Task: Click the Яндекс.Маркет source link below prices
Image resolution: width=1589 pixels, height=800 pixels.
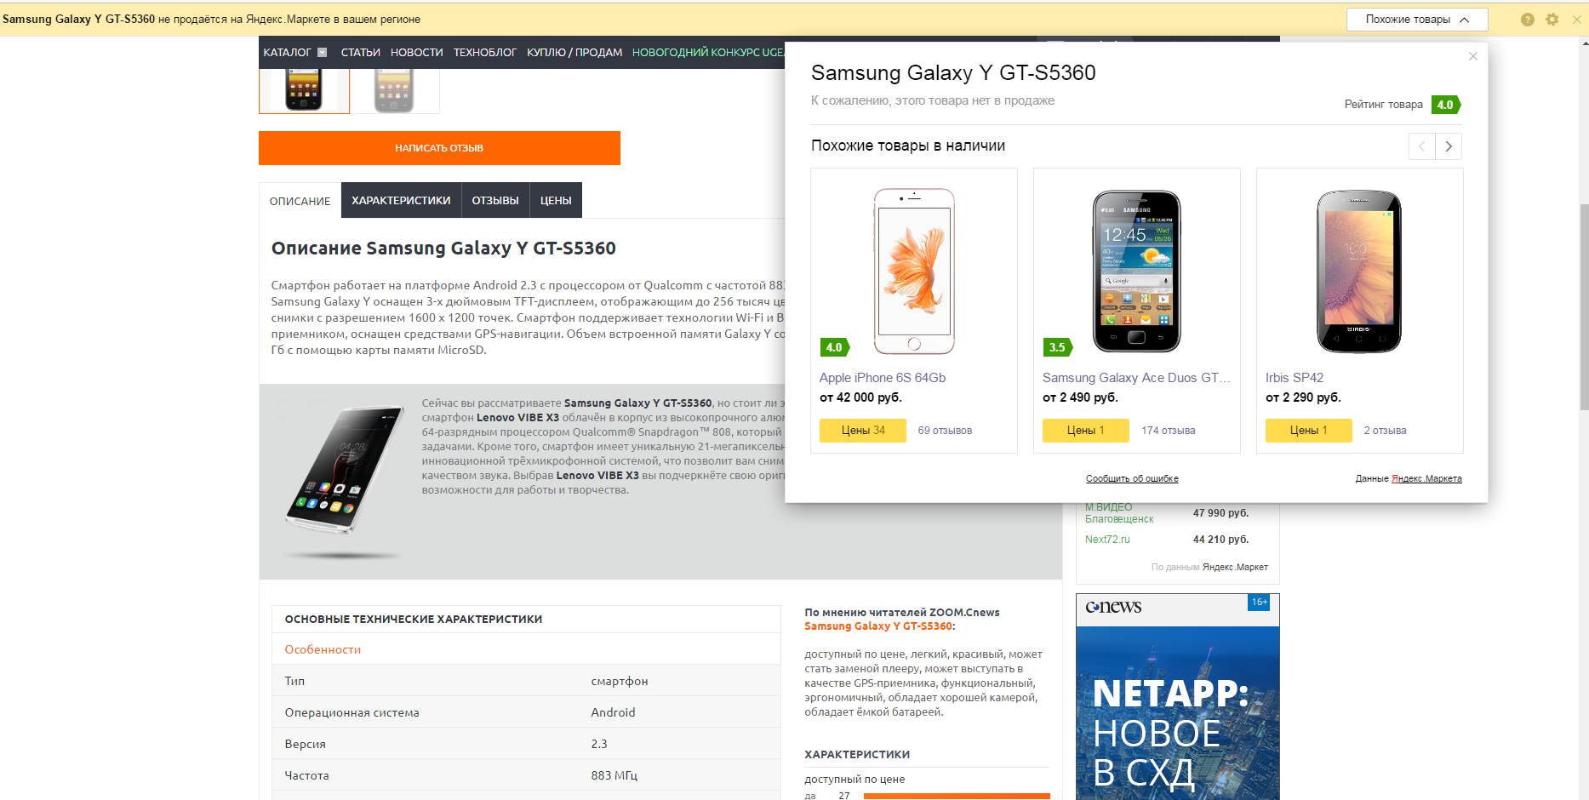Action: [1235, 567]
